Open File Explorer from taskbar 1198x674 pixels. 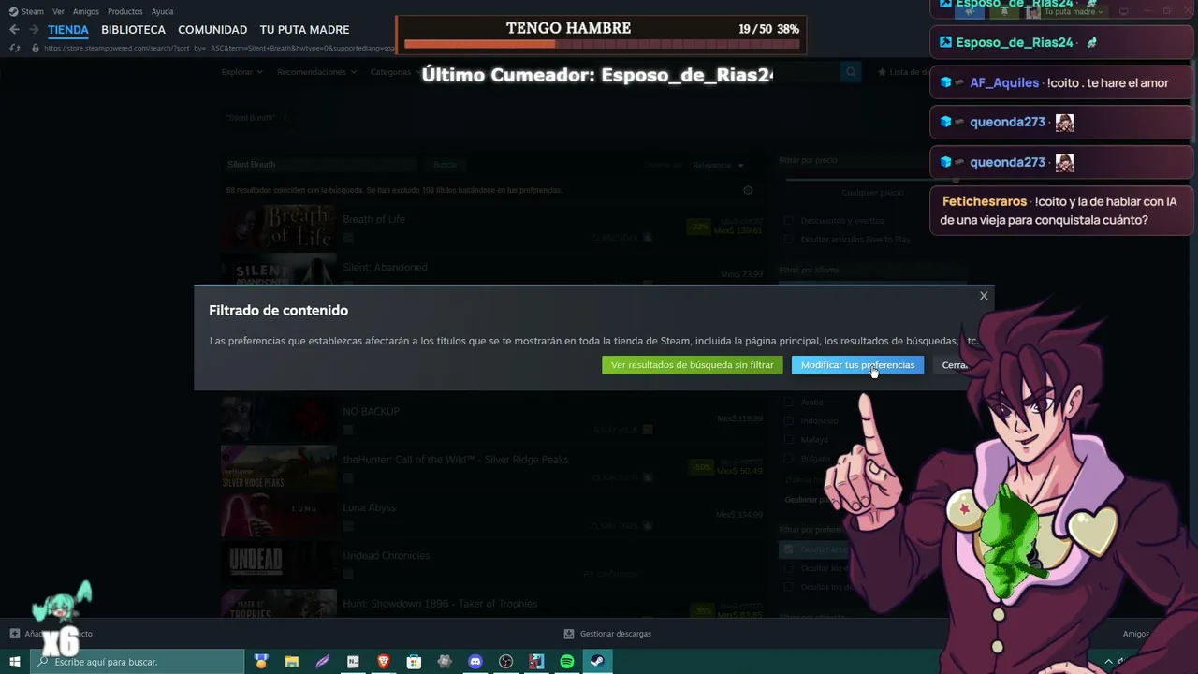[x=292, y=662]
